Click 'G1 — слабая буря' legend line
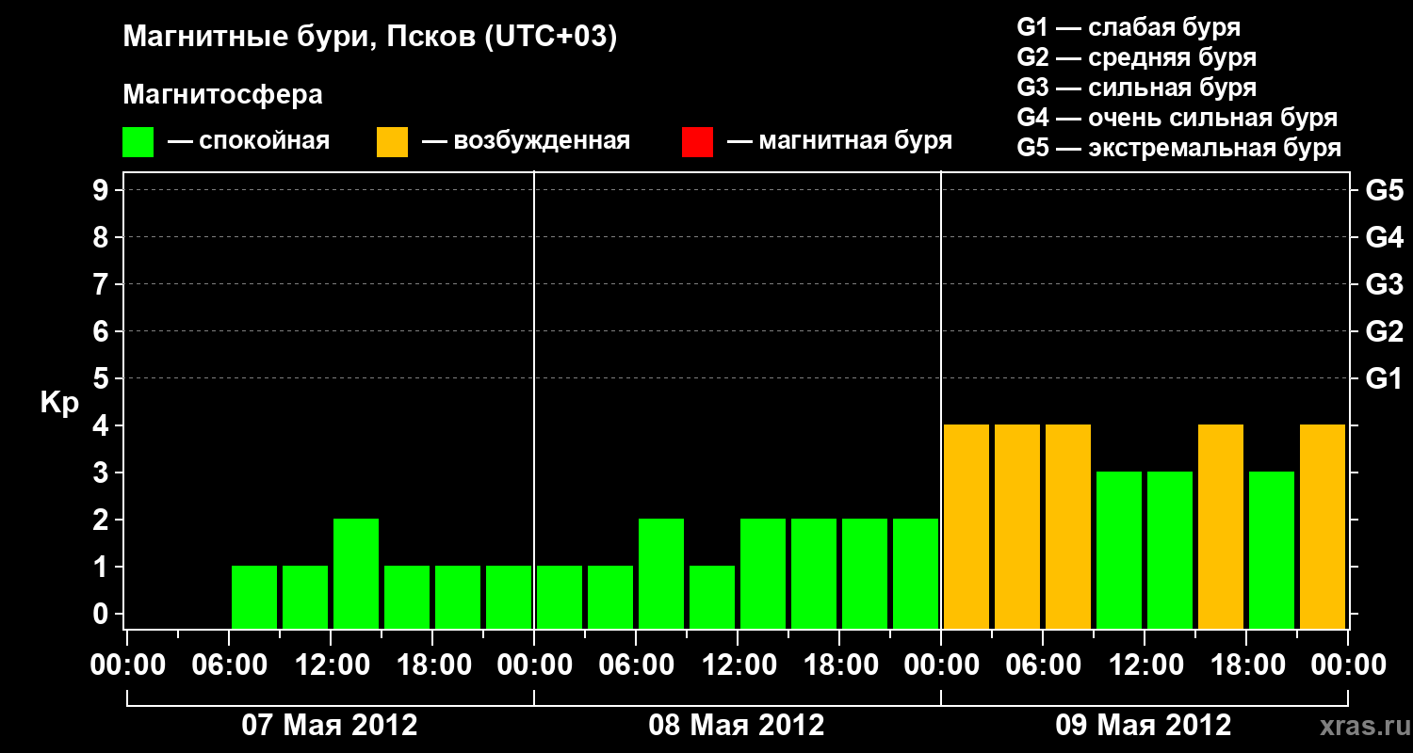 pyautogui.click(x=1129, y=26)
